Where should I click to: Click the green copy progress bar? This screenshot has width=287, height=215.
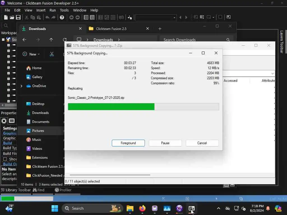(x=143, y=107)
